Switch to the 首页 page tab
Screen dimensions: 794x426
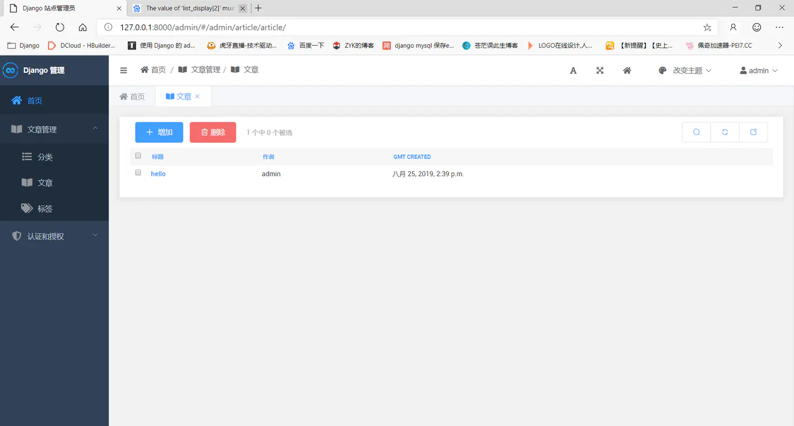click(132, 97)
